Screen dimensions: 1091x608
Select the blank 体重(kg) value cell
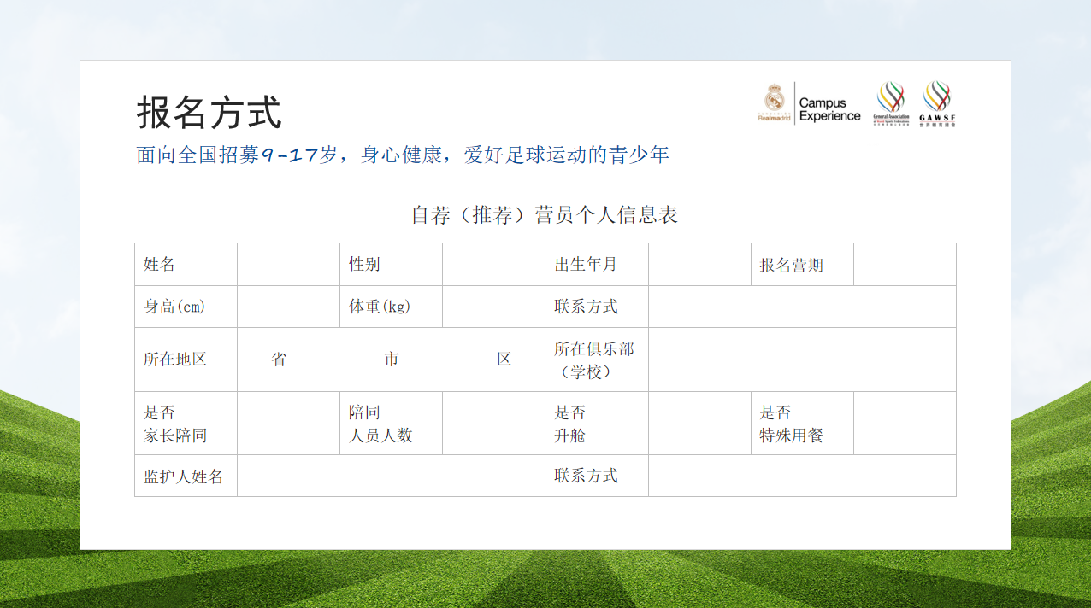click(x=493, y=307)
